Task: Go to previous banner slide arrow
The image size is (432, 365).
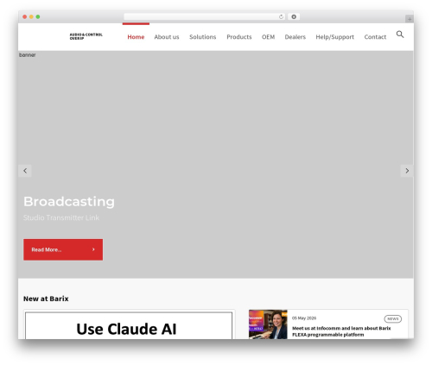Action: coord(25,171)
